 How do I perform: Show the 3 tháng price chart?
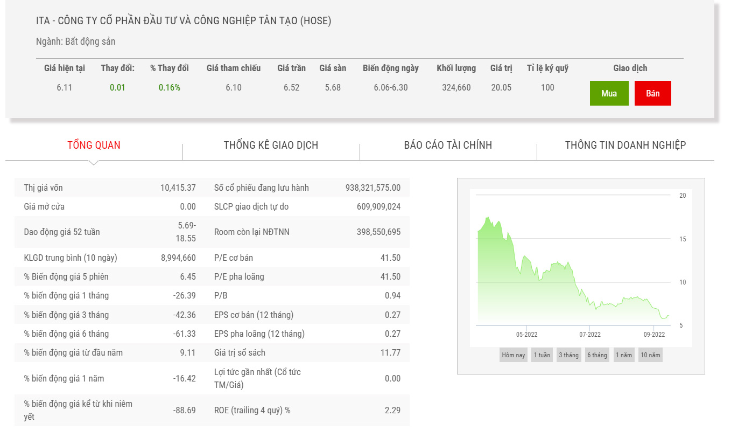[x=568, y=355]
